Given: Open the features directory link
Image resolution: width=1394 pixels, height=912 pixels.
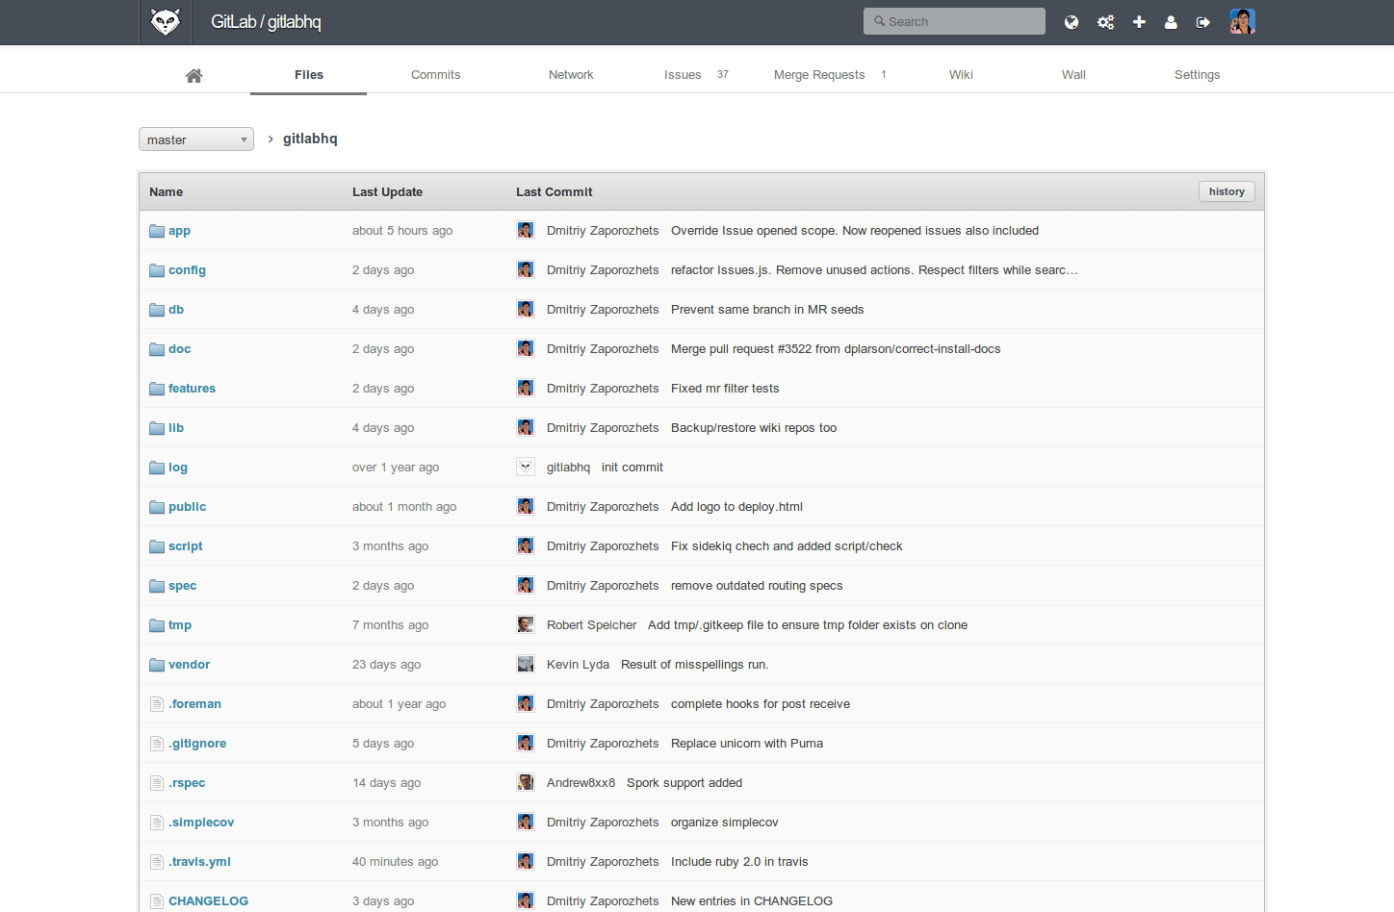Looking at the screenshot, I should (192, 388).
